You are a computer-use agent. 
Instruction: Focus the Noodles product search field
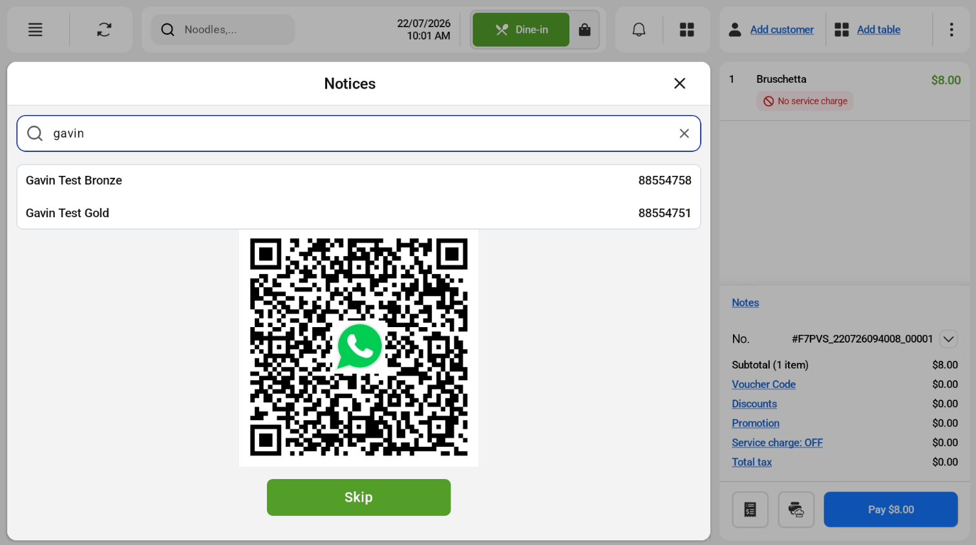click(x=223, y=30)
